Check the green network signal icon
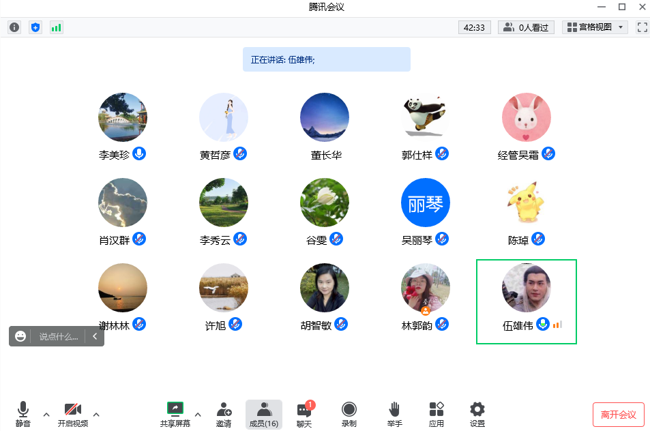Viewport: 650px width, 431px height. pyautogui.click(x=56, y=27)
